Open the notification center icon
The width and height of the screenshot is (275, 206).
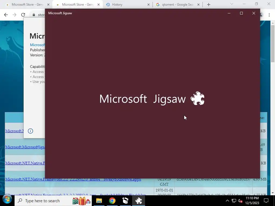pos(266,201)
